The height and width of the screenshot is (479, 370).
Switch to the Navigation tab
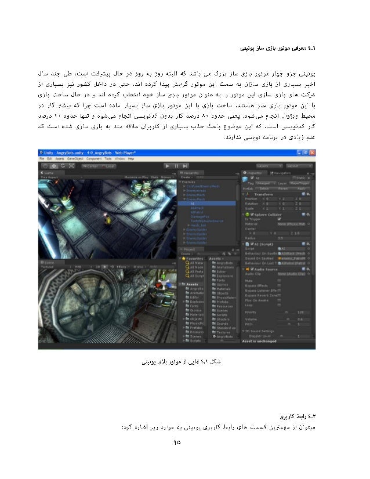pyautogui.click(x=281, y=173)
